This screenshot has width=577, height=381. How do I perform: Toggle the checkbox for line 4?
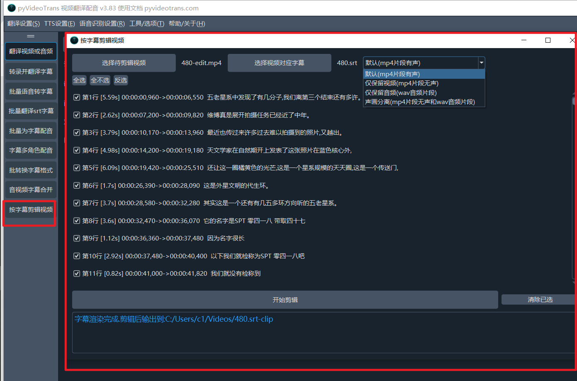click(x=77, y=150)
